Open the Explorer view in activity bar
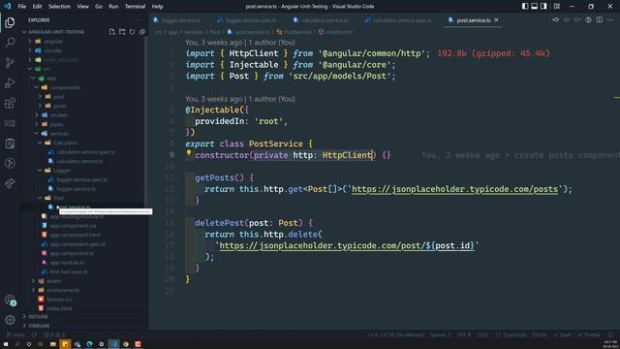This screenshot has width=620, height=349. click(x=10, y=22)
